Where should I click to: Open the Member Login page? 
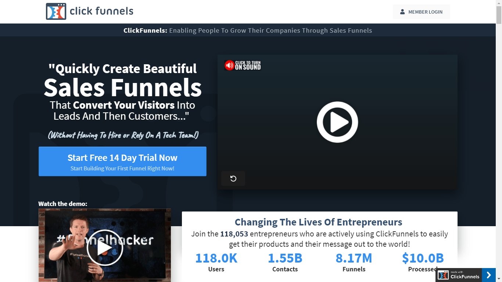(x=422, y=11)
